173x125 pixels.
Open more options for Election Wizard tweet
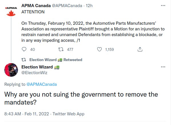(x=163, y=67)
